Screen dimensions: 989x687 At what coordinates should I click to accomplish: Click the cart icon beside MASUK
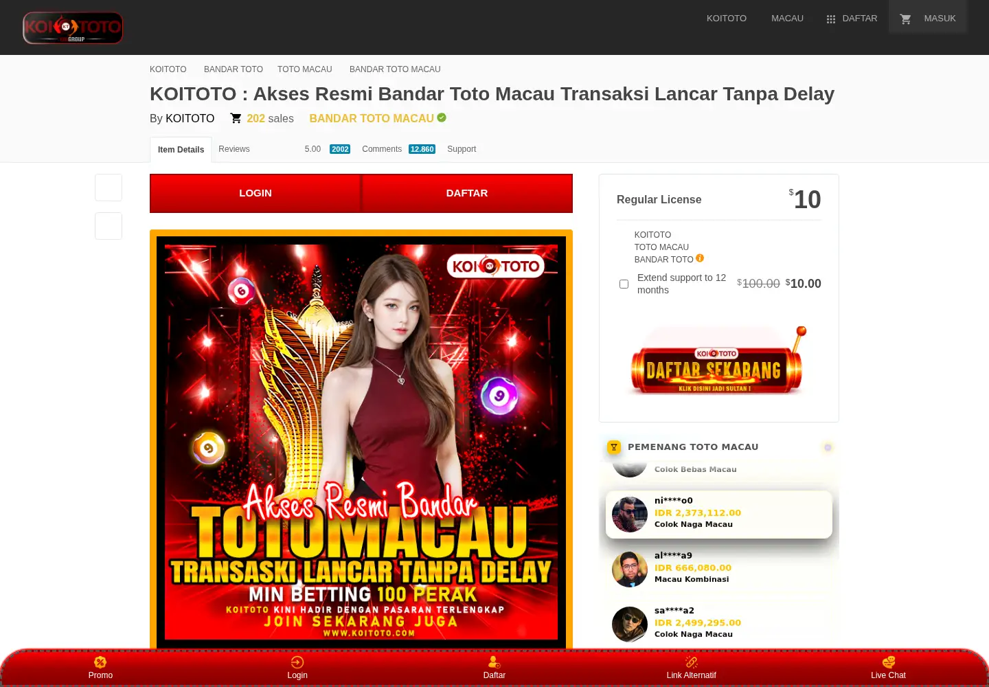pos(905,19)
